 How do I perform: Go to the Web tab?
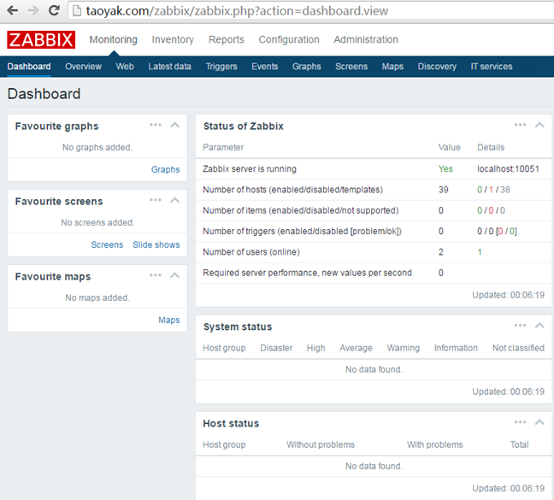pyautogui.click(x=125, y=67)
